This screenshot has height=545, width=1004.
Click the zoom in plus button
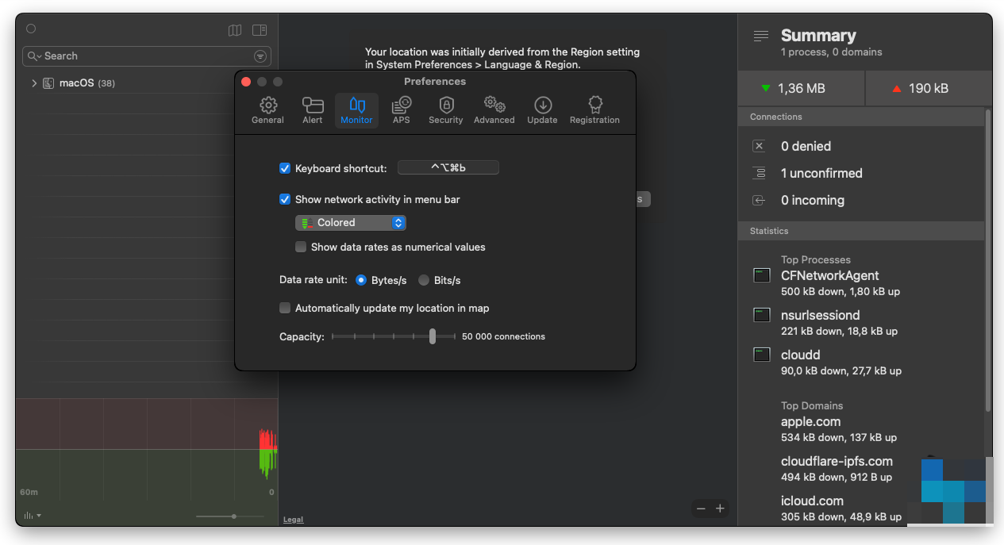(x=720, y=509)
